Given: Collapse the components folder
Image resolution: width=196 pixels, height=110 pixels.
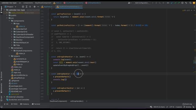Looking at the screenshot, I should pos(9,21).
